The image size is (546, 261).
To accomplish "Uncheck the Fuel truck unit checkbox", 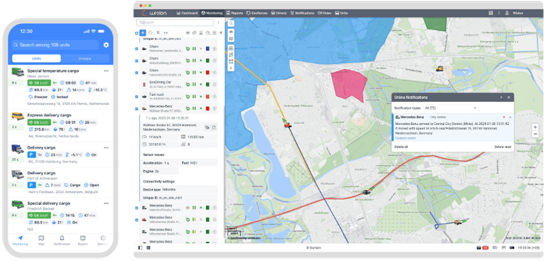I will click(136, 96).
